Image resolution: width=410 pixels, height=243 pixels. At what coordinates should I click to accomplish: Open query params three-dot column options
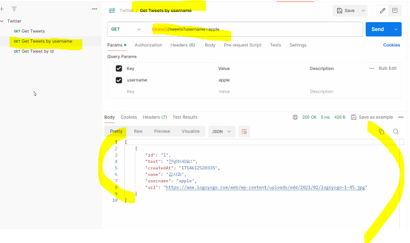coord(371,69)
